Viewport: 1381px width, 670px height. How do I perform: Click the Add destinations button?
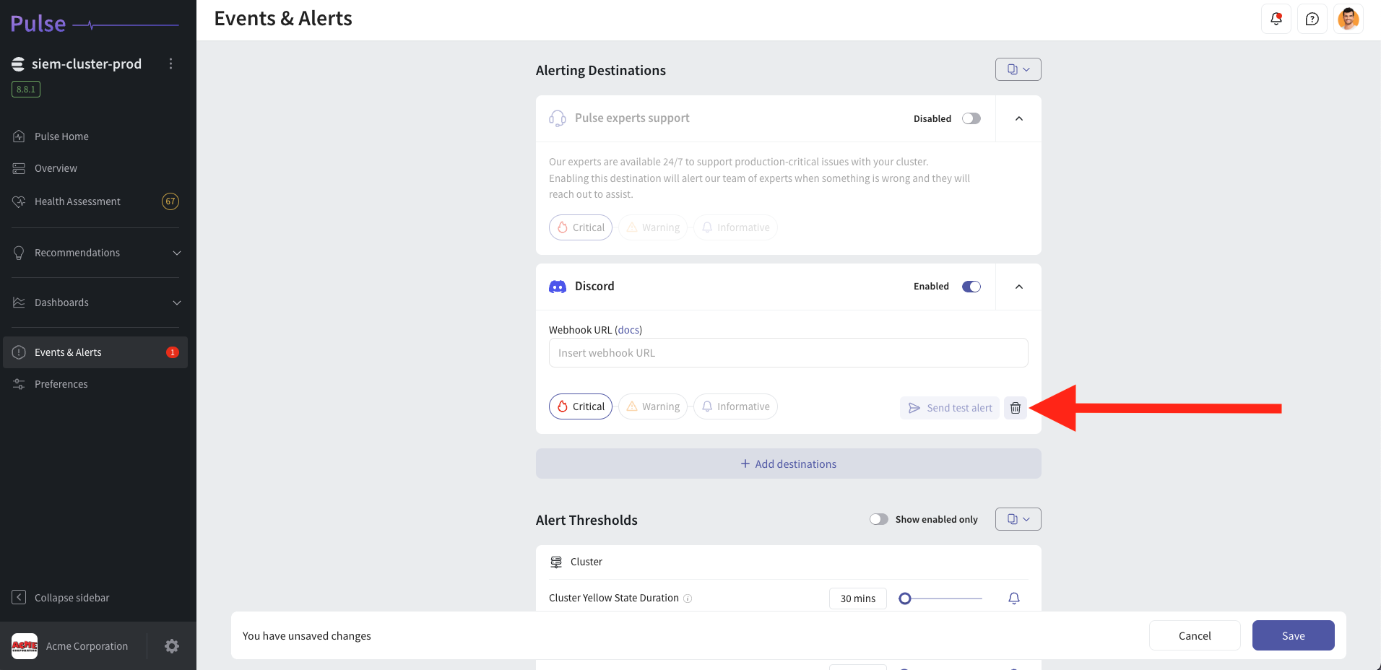[788, 463]
